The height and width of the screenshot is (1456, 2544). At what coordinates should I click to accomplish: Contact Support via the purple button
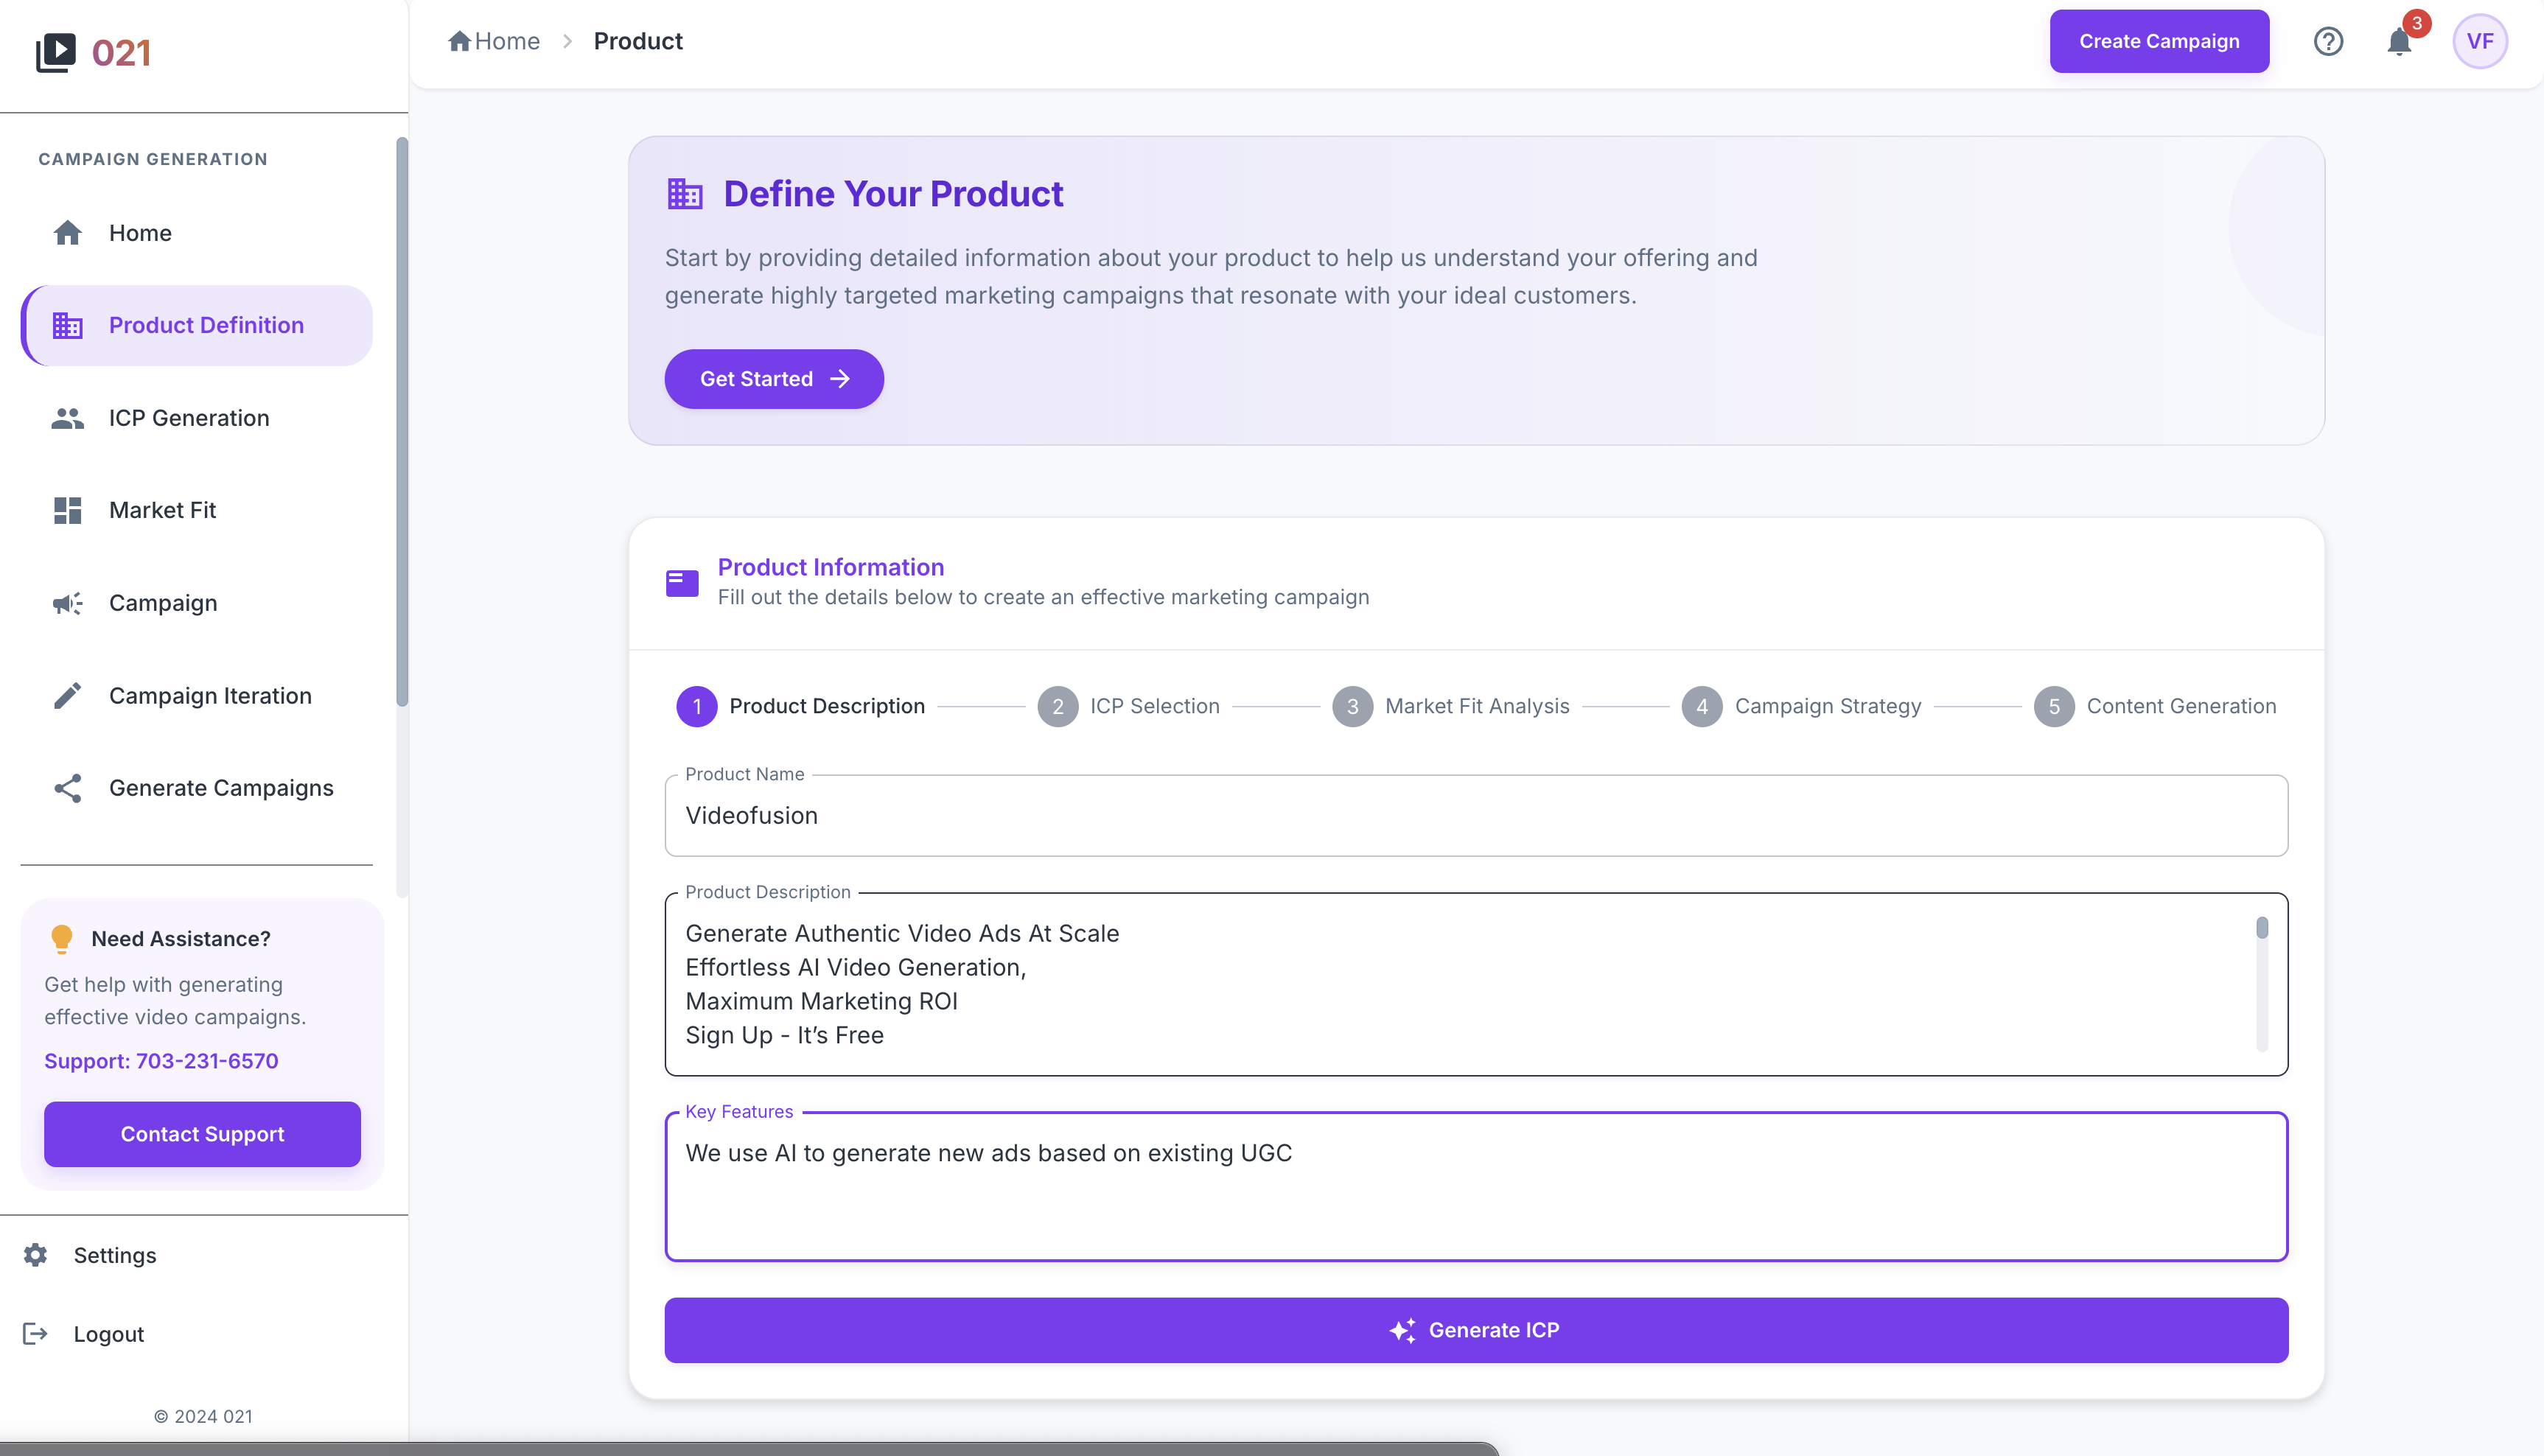coord(202,1134)
